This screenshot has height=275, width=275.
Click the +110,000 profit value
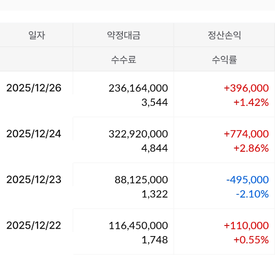[x=246, y=225]
